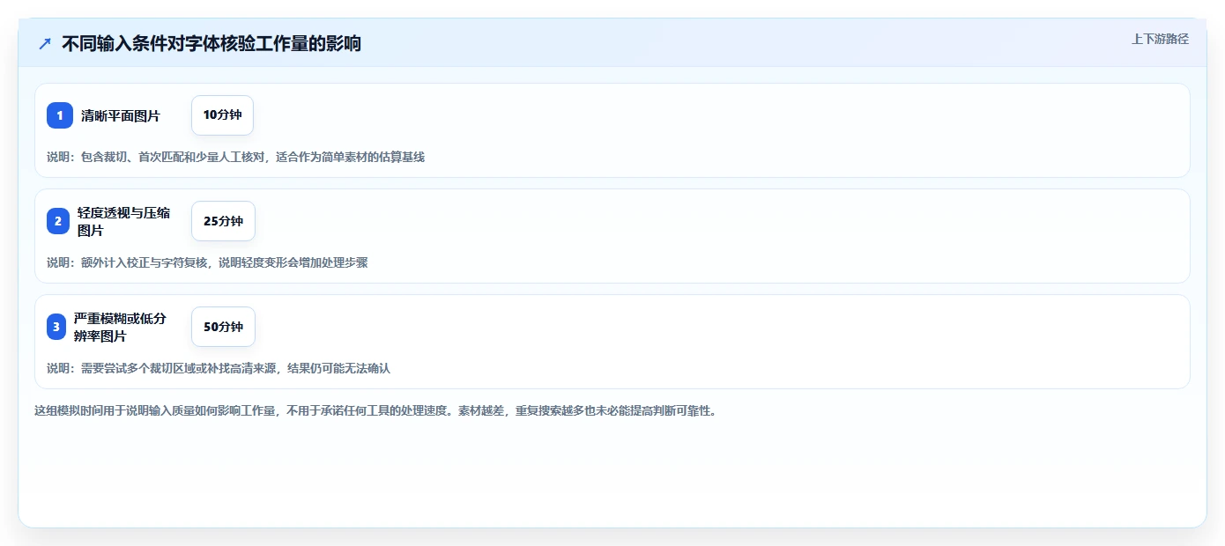This screenshot has width=1225, height=546.
Task: Click the 严重模糊或低分辨率图片 label
Action: tap(121, 327)
